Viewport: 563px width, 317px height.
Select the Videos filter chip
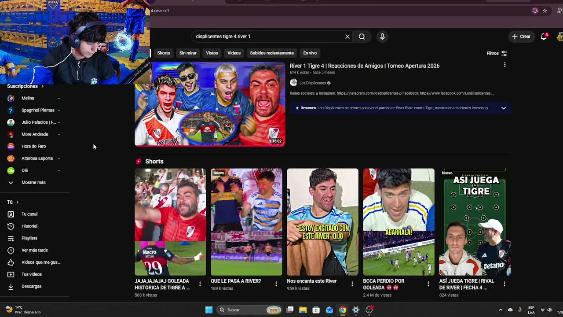234,53
